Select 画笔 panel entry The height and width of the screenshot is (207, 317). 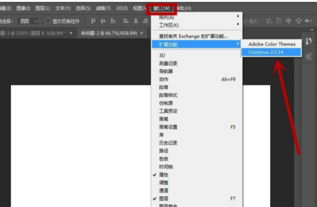coord(197,119)
